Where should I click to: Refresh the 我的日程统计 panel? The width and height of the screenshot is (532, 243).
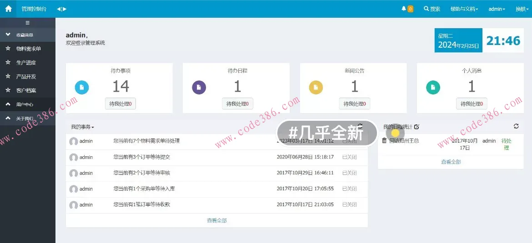(516, 126)
